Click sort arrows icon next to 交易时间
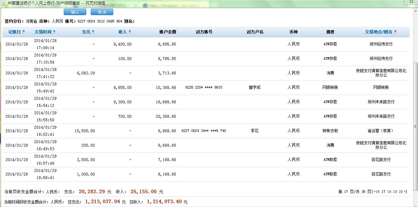 [54, 32]
